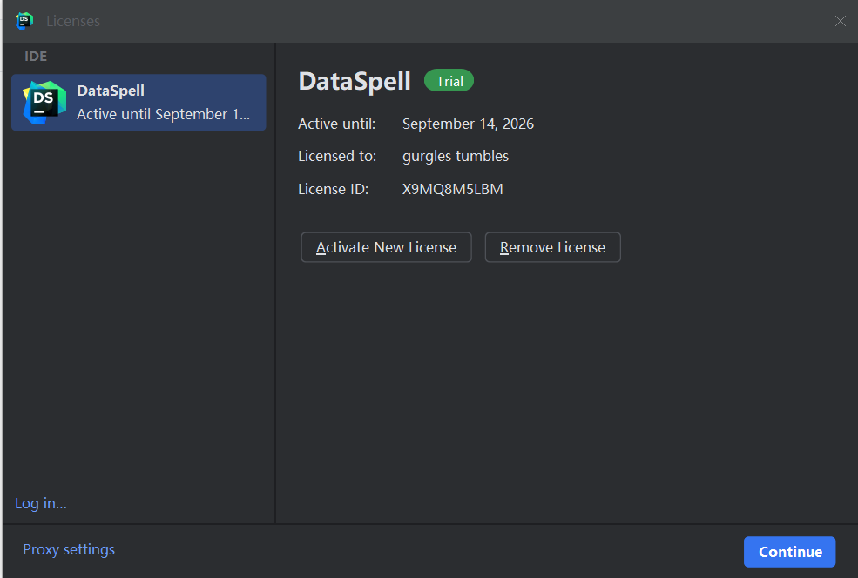Click the 'License ID:' label

pos(334,189)
